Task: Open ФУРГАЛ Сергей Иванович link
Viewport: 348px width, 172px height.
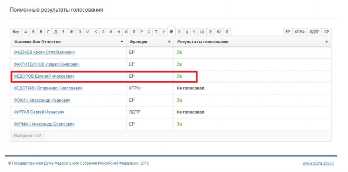Action: click(x=39, y=112)
